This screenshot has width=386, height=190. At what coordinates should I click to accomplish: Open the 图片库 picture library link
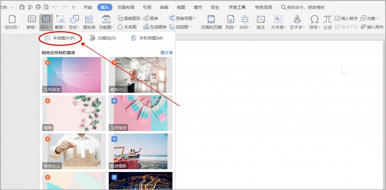click(167, 53)
